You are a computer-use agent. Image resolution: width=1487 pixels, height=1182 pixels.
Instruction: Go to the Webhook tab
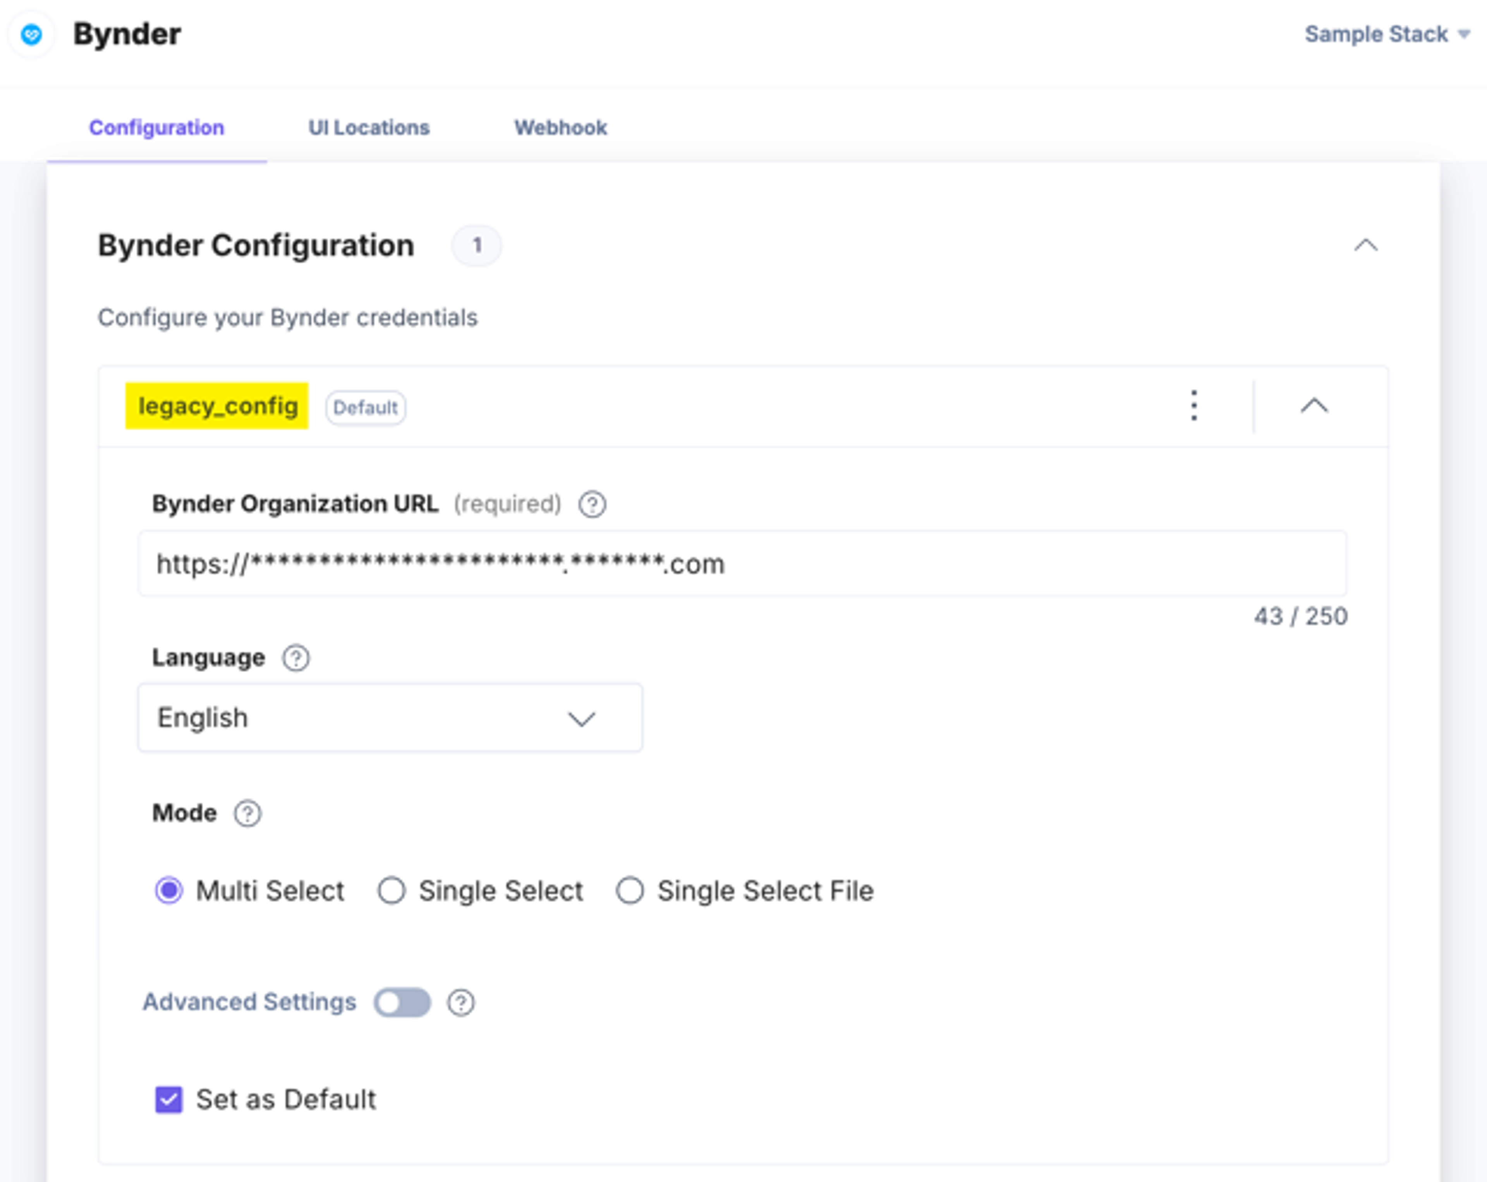click(560, 127)
